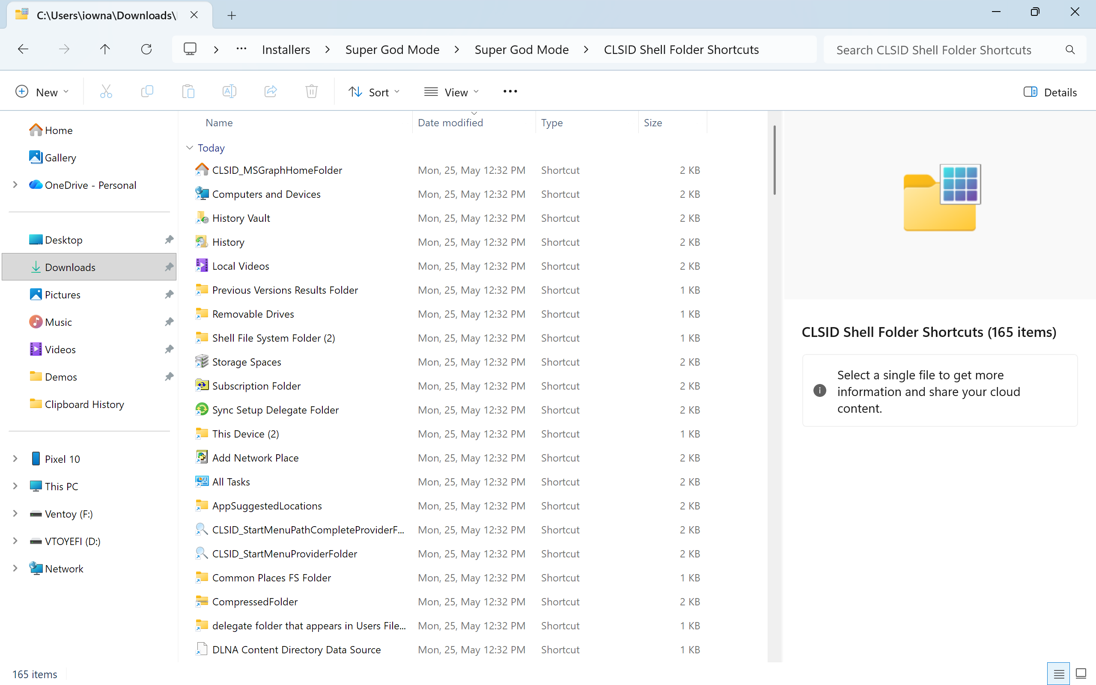Image resolution: width=1096 pixels, height=685 pixels.
Task: Go forward with the right arrow
Action: tap(64, 49)
